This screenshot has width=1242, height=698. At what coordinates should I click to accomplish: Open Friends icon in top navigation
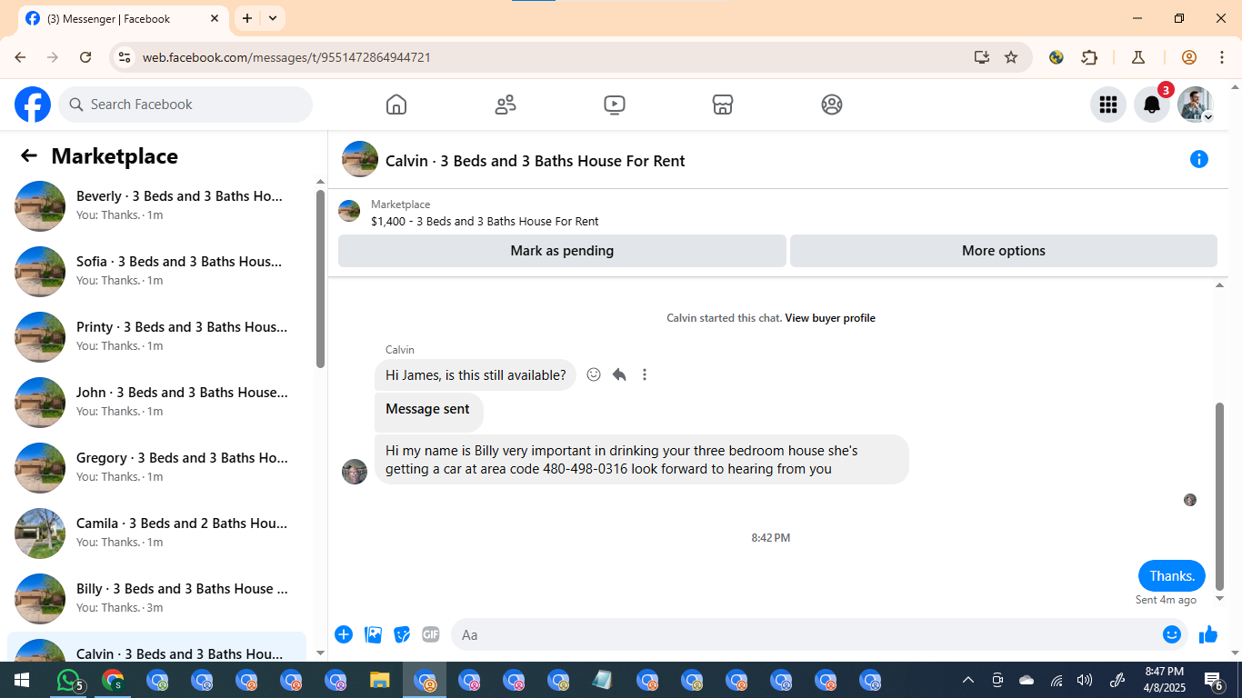pos(506,105)
